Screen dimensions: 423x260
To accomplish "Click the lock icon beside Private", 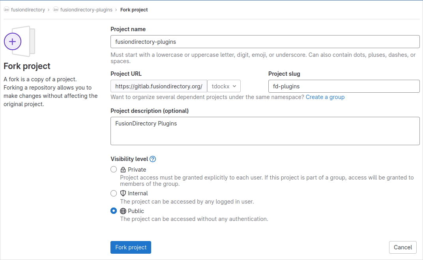I will tap(123, 170).
